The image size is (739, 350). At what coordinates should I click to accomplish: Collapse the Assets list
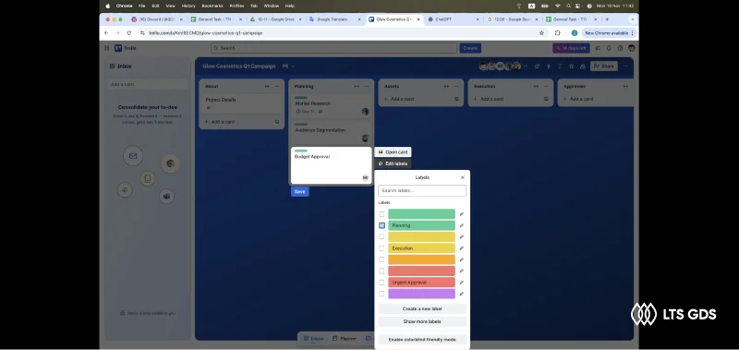446,87
